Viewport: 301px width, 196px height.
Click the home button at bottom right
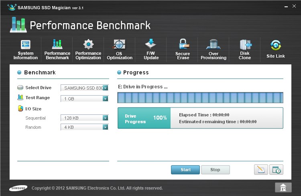(x=283, y=187)
